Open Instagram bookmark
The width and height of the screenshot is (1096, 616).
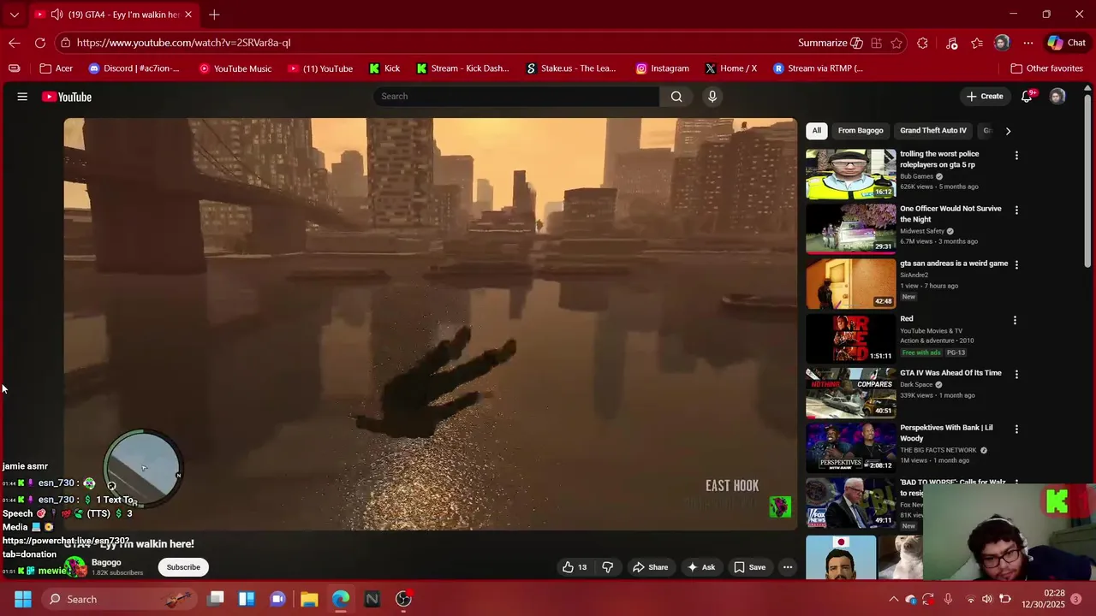coord(662,68)
